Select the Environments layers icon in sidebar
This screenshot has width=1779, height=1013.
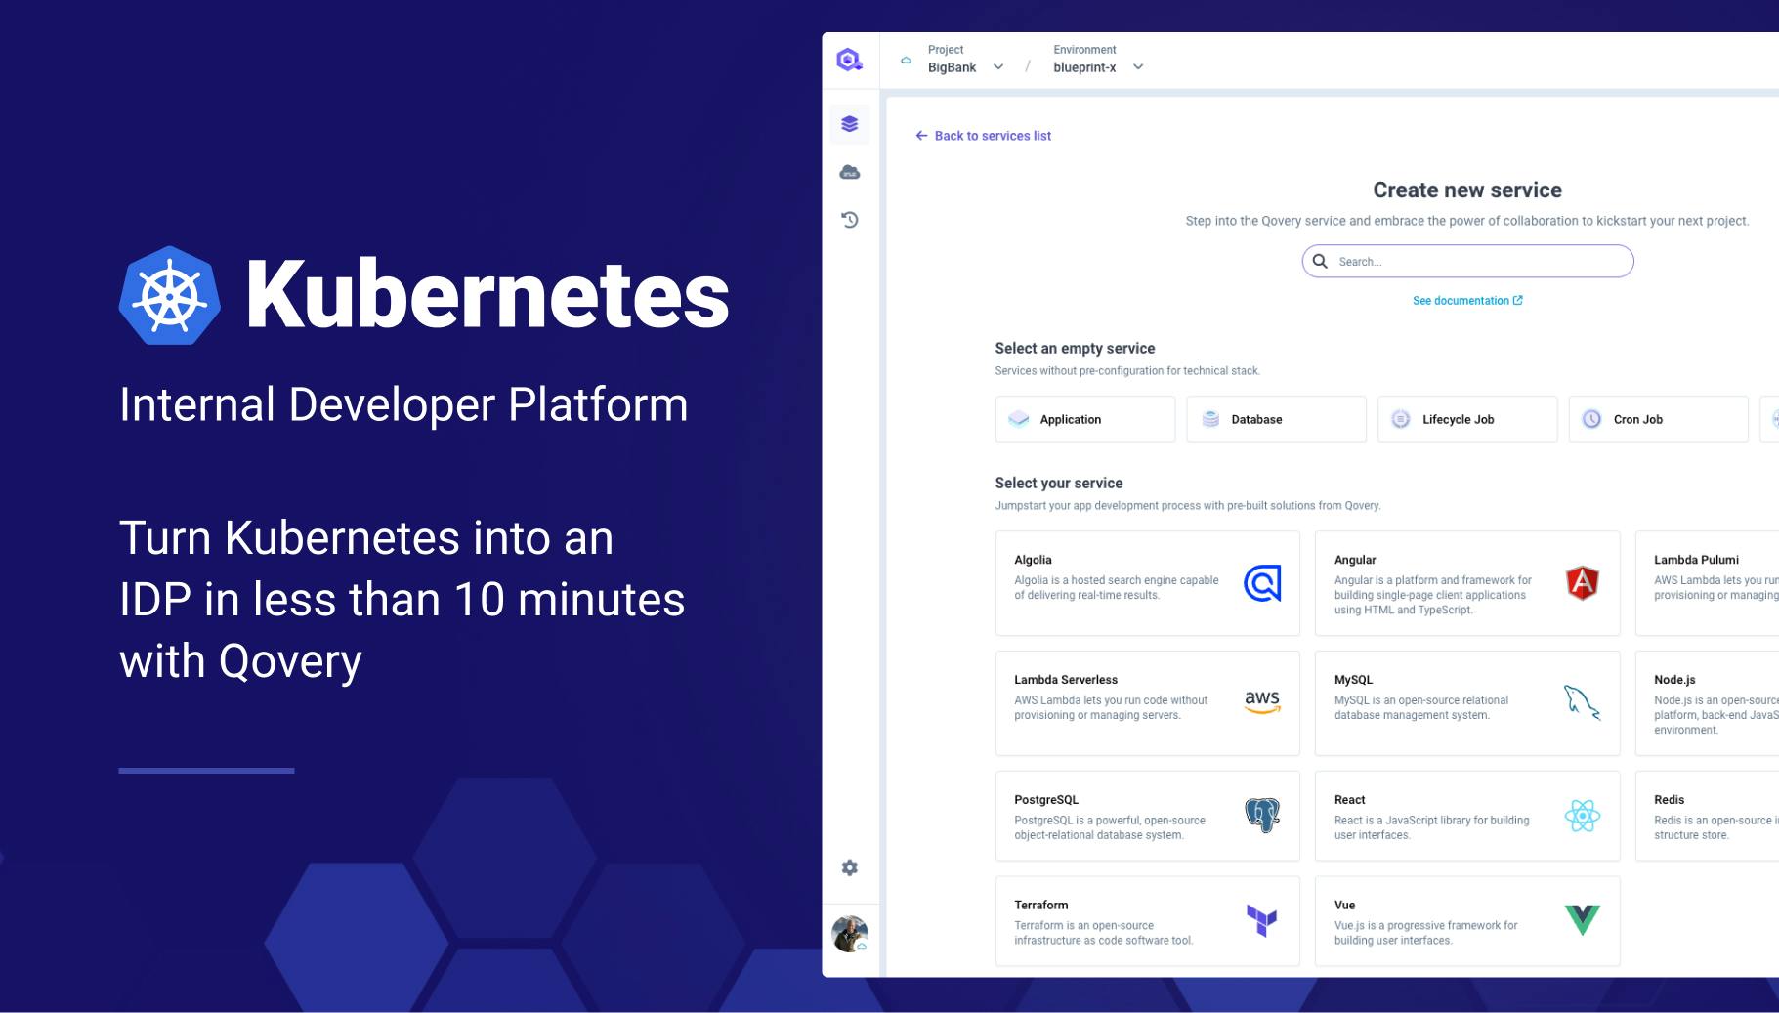tap(849, 123)
